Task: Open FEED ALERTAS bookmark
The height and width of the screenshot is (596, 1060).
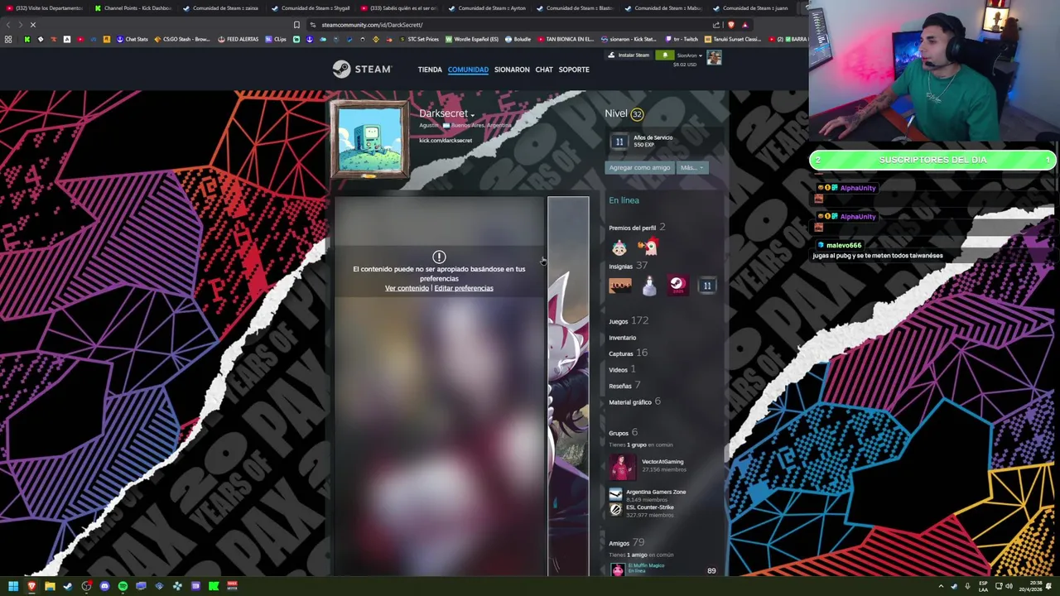Action: [238, 39]
